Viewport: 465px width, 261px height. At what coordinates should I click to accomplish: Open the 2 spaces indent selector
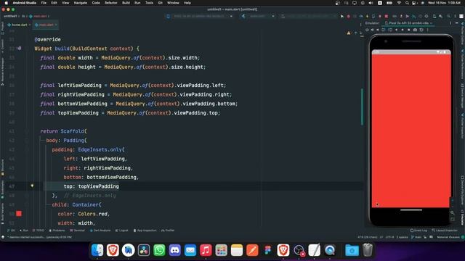pyautogui.click(x=403, y=237)
